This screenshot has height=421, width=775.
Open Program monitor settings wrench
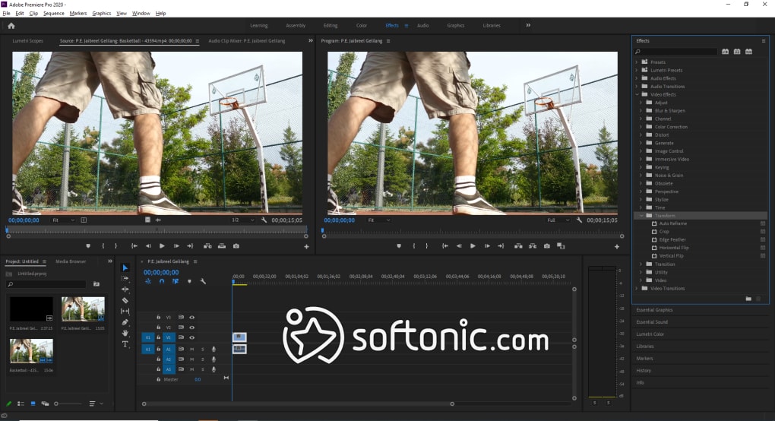[x=579, y=220]
